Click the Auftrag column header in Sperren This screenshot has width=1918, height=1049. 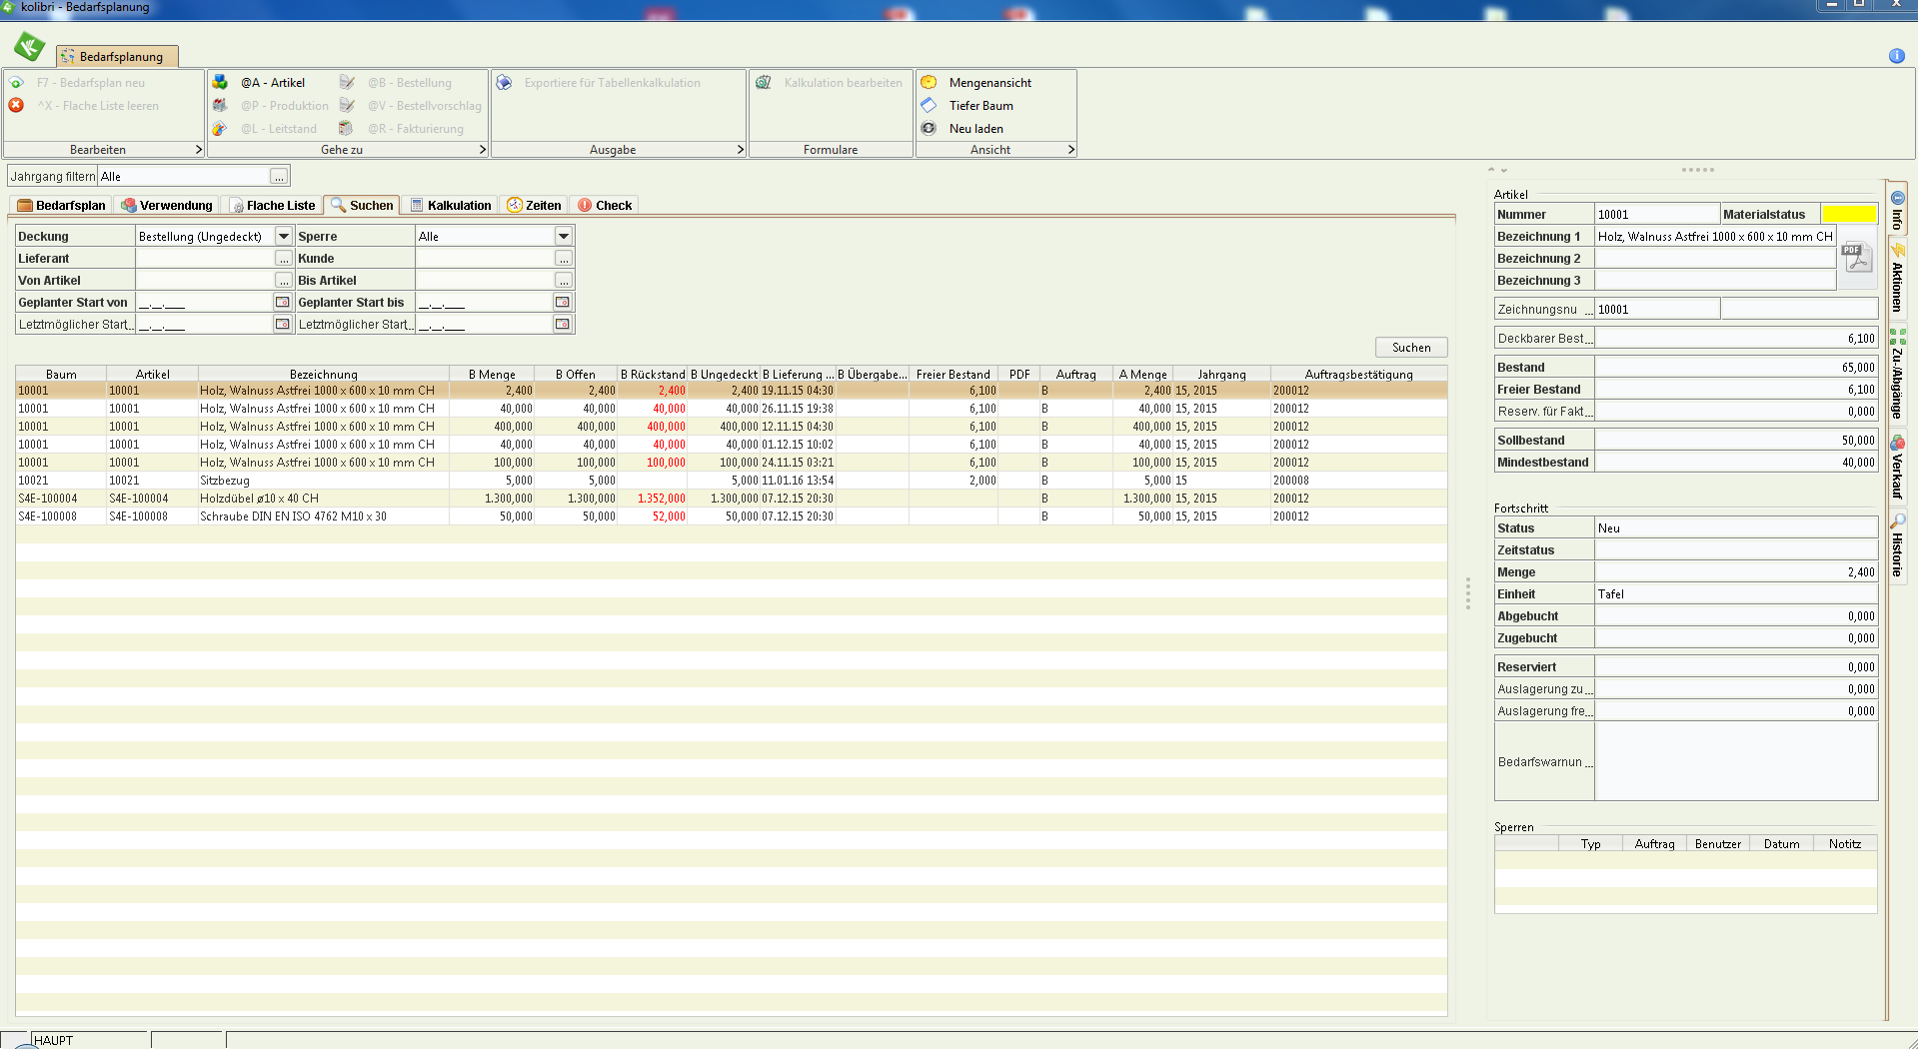coord(1654,844)
